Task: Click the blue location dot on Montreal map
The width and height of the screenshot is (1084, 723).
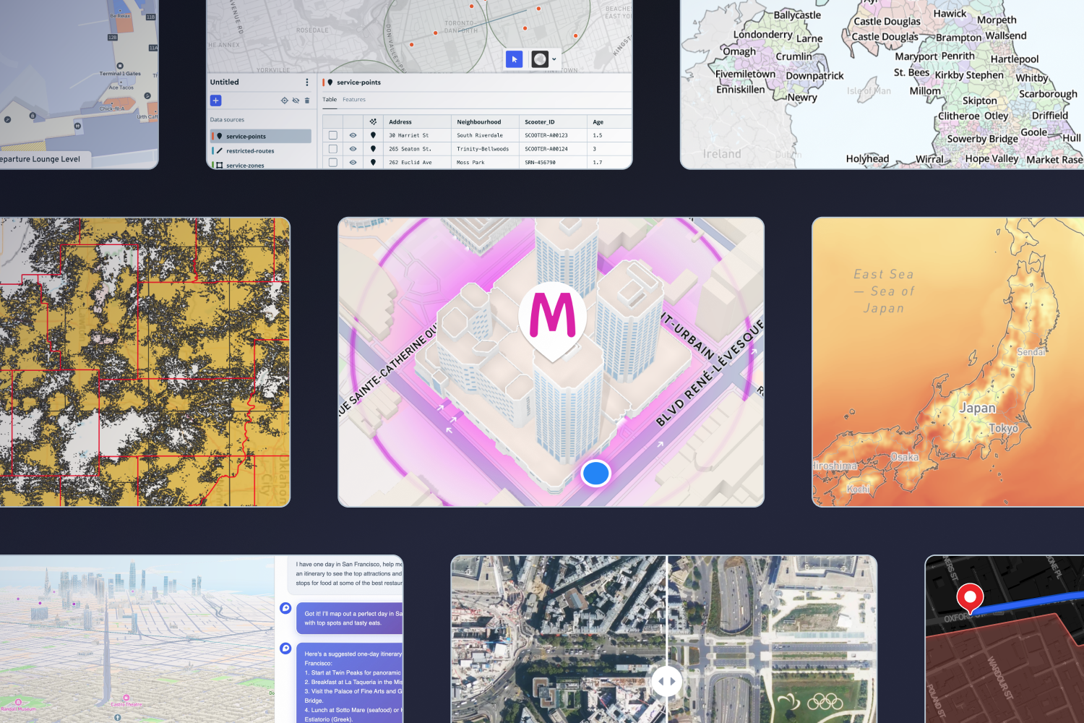Action: click(596, 474)
